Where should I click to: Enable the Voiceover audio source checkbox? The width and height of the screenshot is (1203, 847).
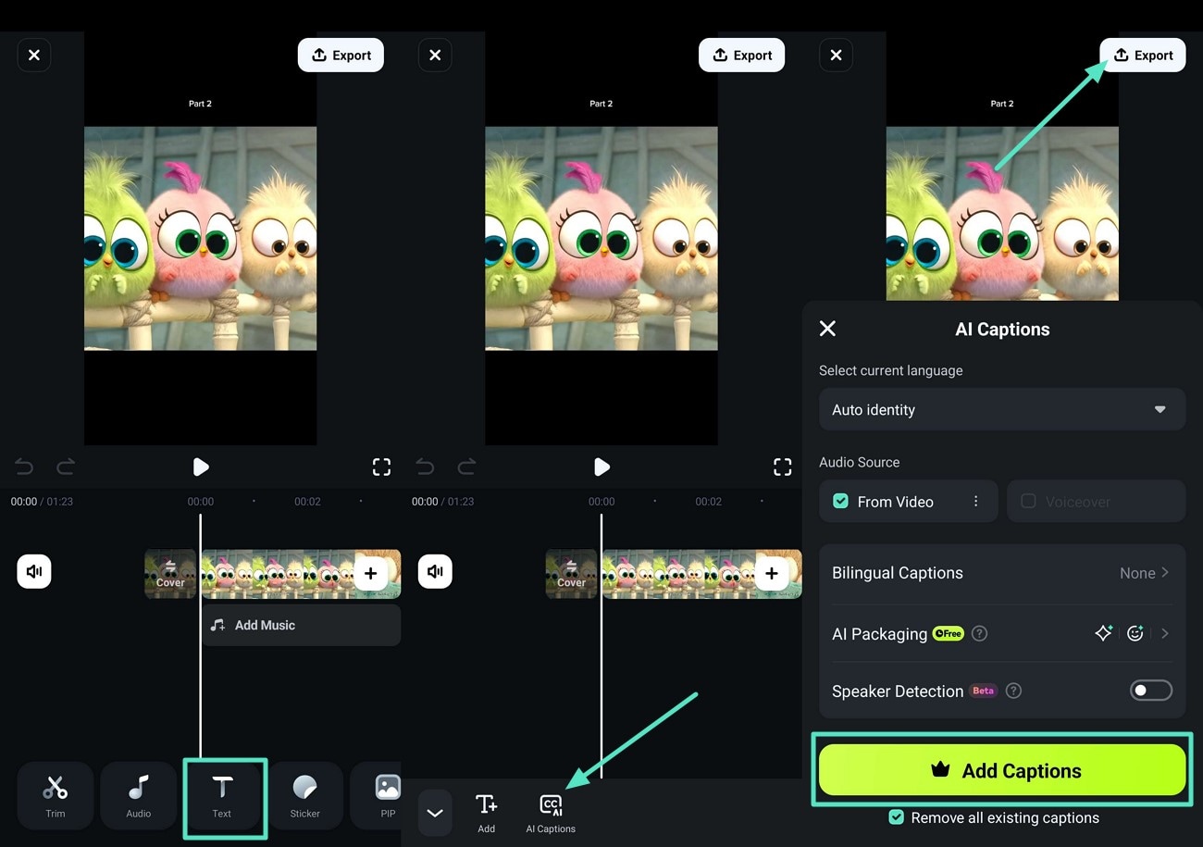(1028, 501)
